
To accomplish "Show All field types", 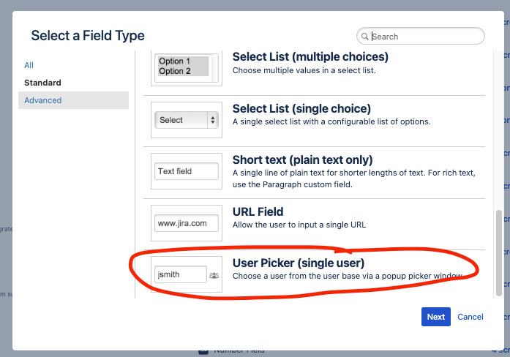I will click(29, 65).
